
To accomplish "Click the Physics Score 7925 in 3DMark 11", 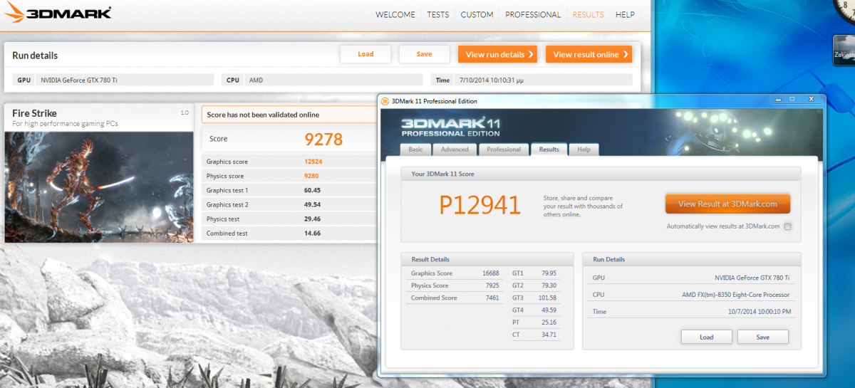I will pos(492,285).
